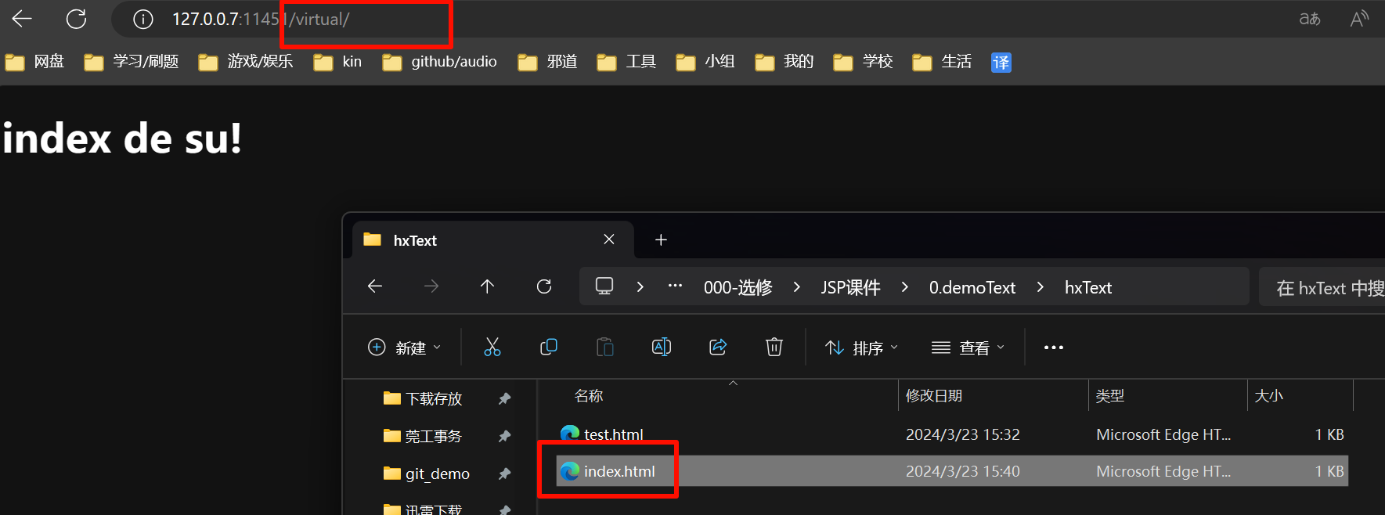Refresh the Explorer folder view
1385x515 pixels.
click(544, 286)
